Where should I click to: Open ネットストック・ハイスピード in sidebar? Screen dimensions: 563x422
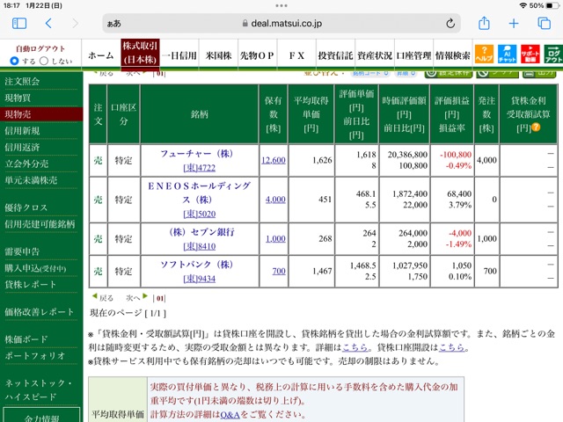[x=38, y=389]
